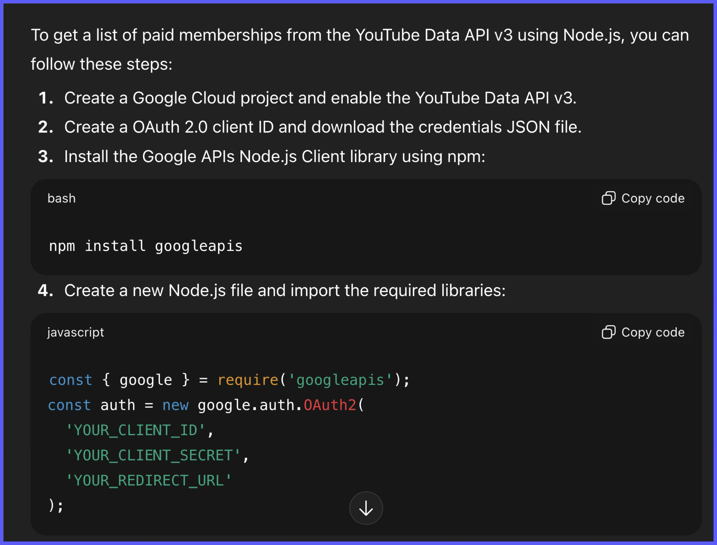Click the bash language label
This screenshot has width=717, height=545.
click(x=61, y=198)
